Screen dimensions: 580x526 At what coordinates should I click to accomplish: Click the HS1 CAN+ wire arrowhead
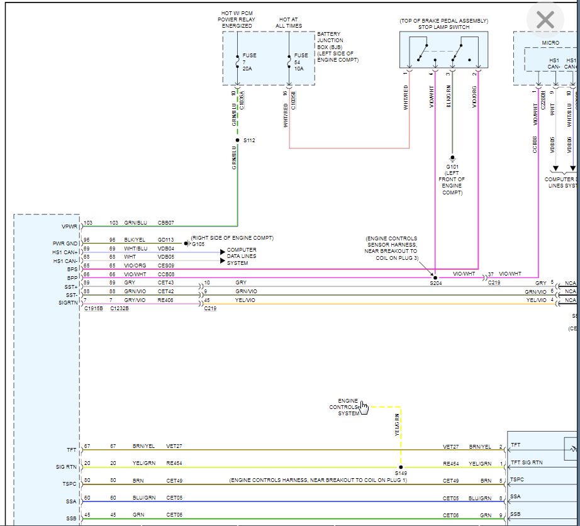[x=222, y=251]
